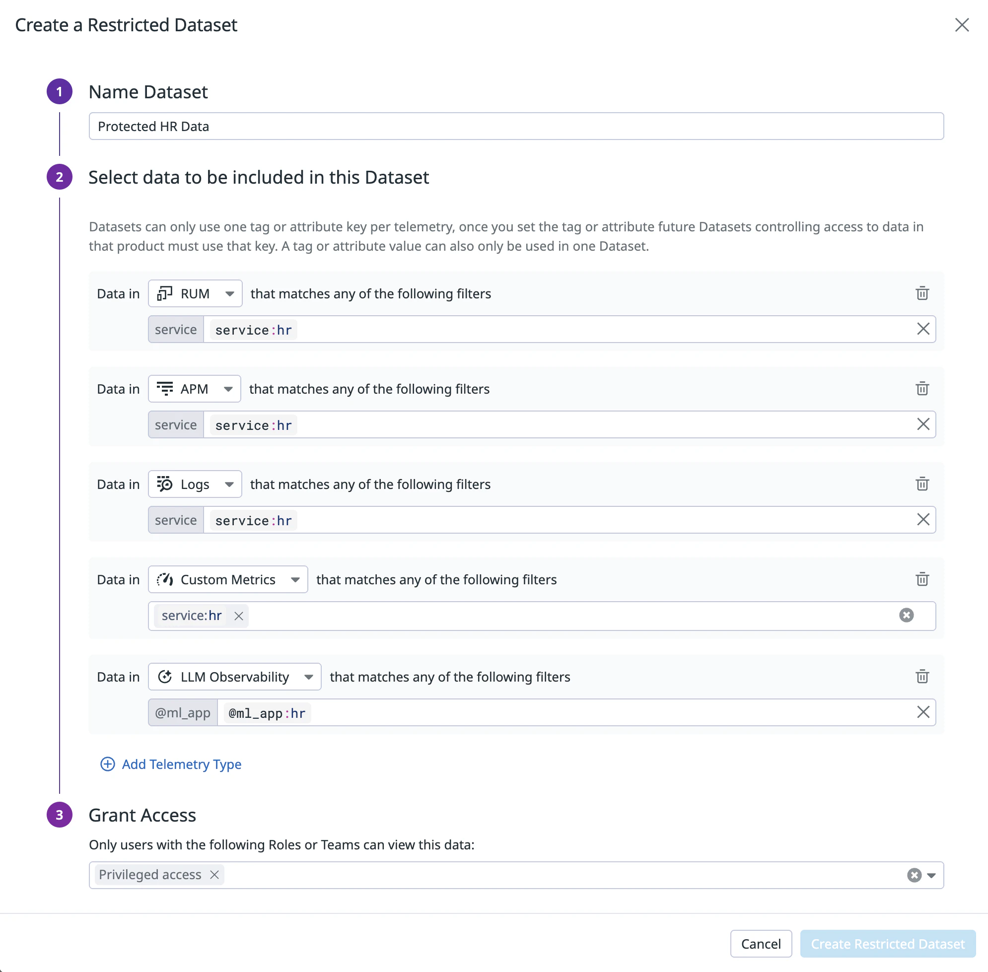The height and width of the screenshot is (972, 988).
Task: Remove the Privileged access role chip
Action: tap(214, 875)
